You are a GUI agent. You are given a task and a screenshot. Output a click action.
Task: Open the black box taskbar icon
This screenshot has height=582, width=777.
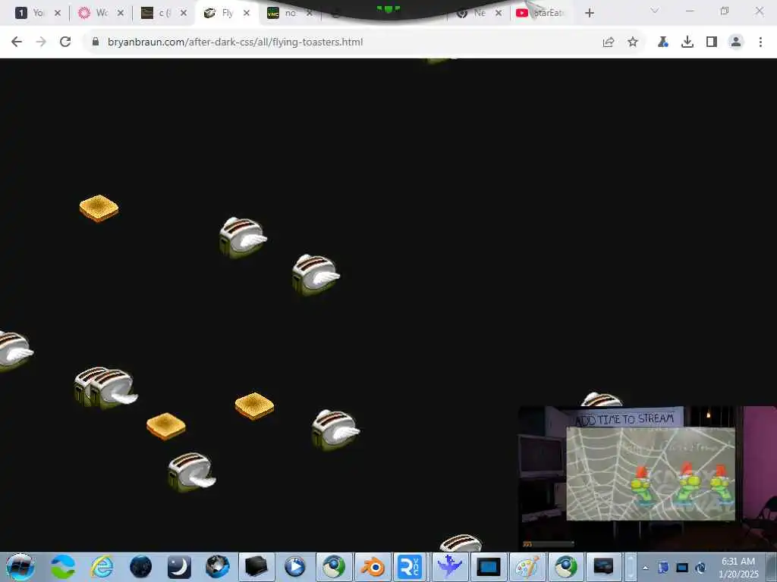pos(256,567)
